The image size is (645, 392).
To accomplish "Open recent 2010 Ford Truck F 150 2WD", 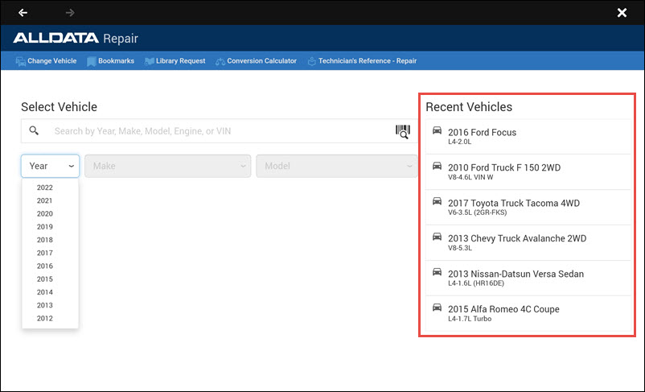I will pyautogui.click(x=528, y=172).
